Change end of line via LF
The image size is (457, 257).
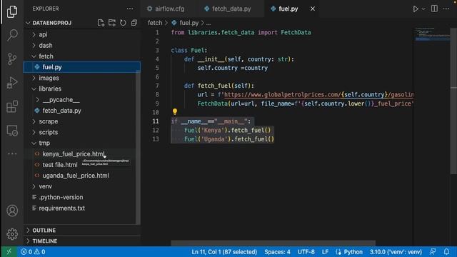coord(325,252)
